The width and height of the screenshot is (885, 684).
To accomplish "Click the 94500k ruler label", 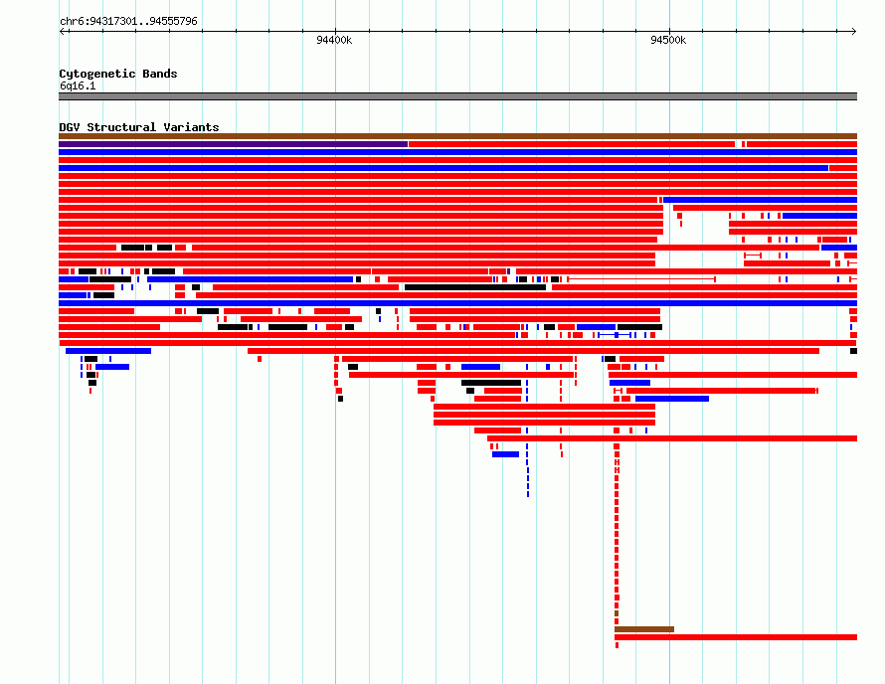I will pos(668,40).
